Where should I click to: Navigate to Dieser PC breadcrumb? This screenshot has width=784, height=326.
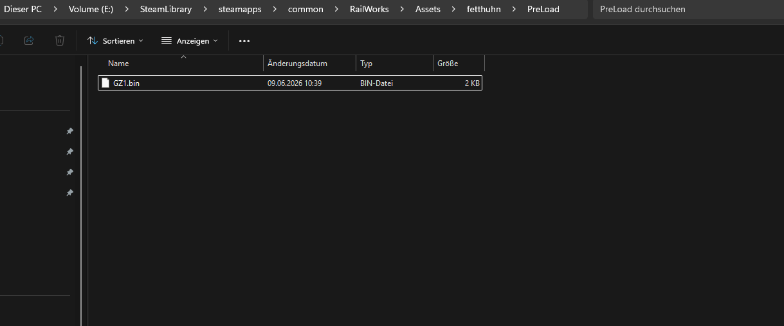(23, 9)
